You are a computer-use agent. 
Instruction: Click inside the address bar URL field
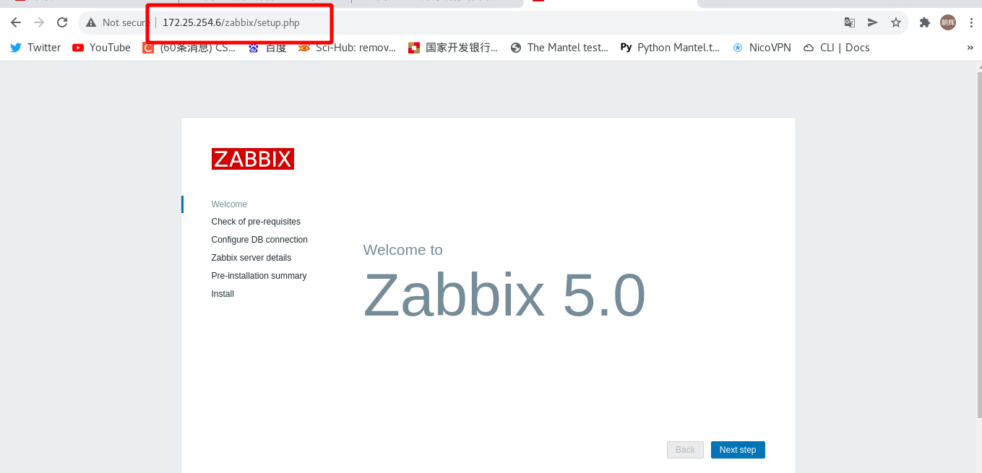[x=231, y=22]
